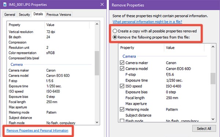Viewport: 220px width, 137px height.
Task: Uncheck the Camera model checkbox
Action: point(122,68)
